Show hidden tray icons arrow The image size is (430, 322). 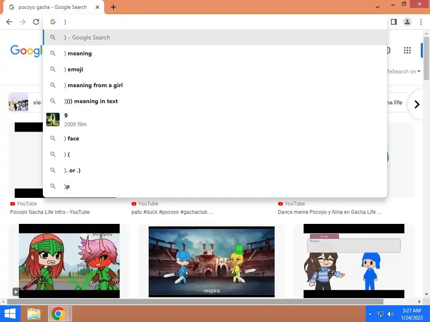point(370,314)
